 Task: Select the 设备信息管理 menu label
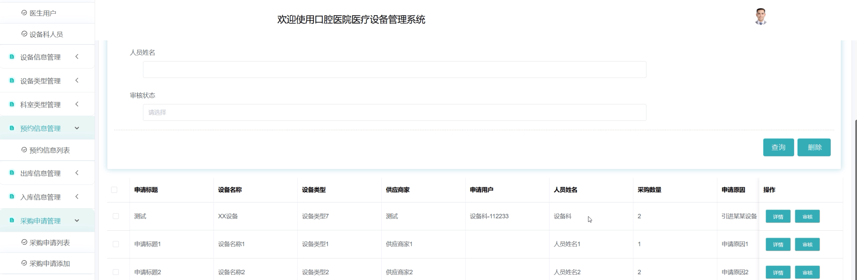click(40, 57)
